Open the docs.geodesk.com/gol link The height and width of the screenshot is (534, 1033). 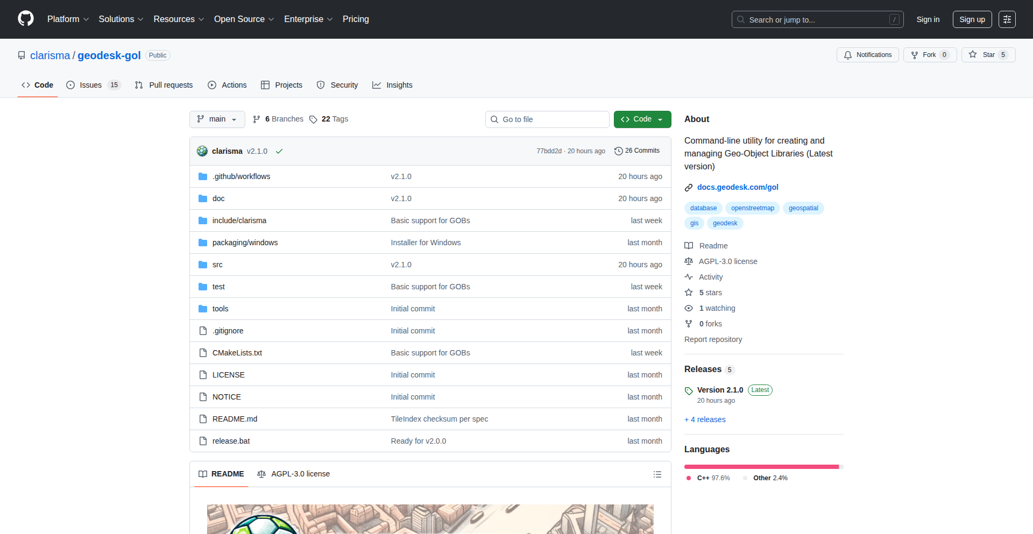pyautogui.click(x=738, y=187)
